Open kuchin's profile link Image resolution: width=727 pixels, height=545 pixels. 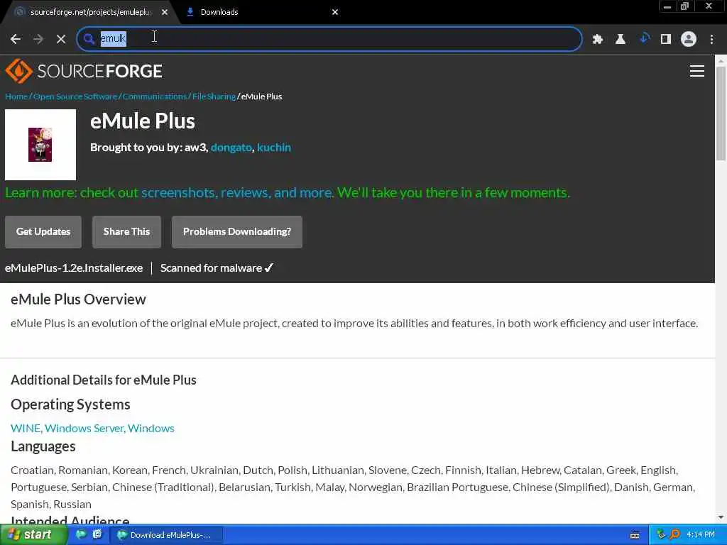(274, 148)
